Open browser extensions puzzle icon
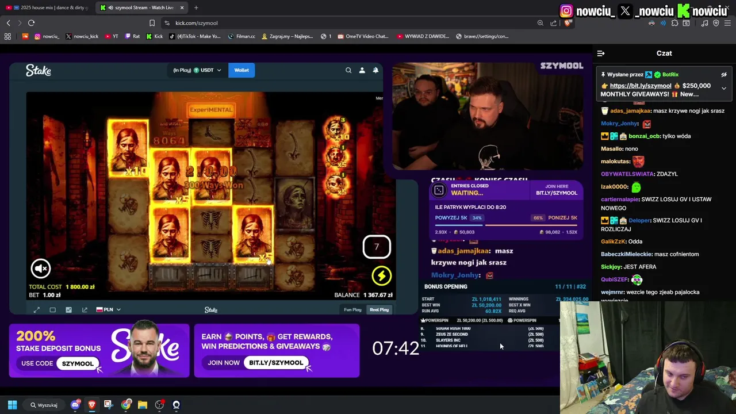This screenshot has height=414, width=736. click(x=674, y=23)
